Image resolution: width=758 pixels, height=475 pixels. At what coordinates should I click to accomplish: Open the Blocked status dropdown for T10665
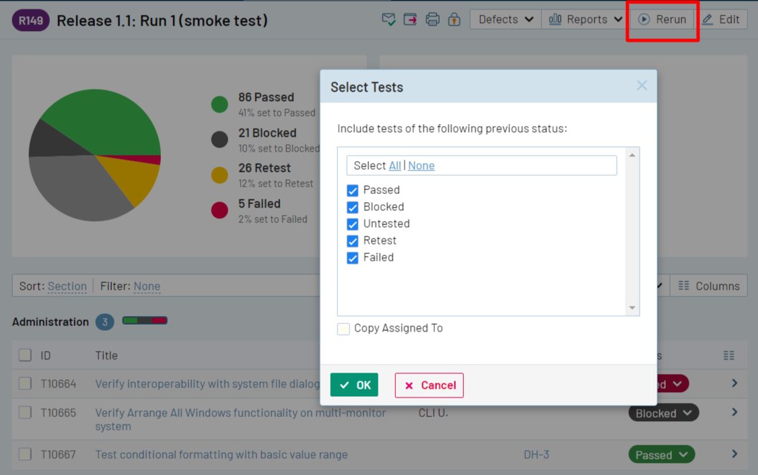click(663, 413)
